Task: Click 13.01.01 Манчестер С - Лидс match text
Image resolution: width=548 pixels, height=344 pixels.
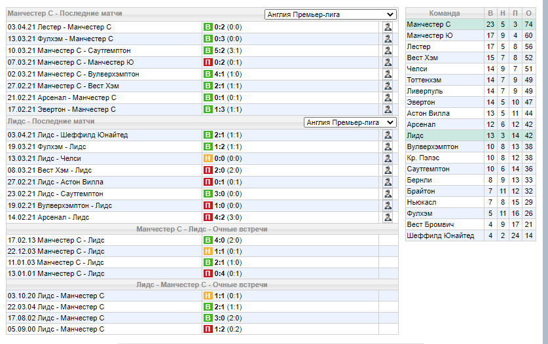Action: [56, 273]
